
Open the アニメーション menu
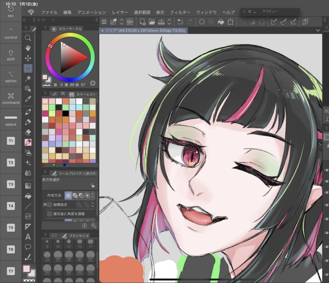point(91,12)
